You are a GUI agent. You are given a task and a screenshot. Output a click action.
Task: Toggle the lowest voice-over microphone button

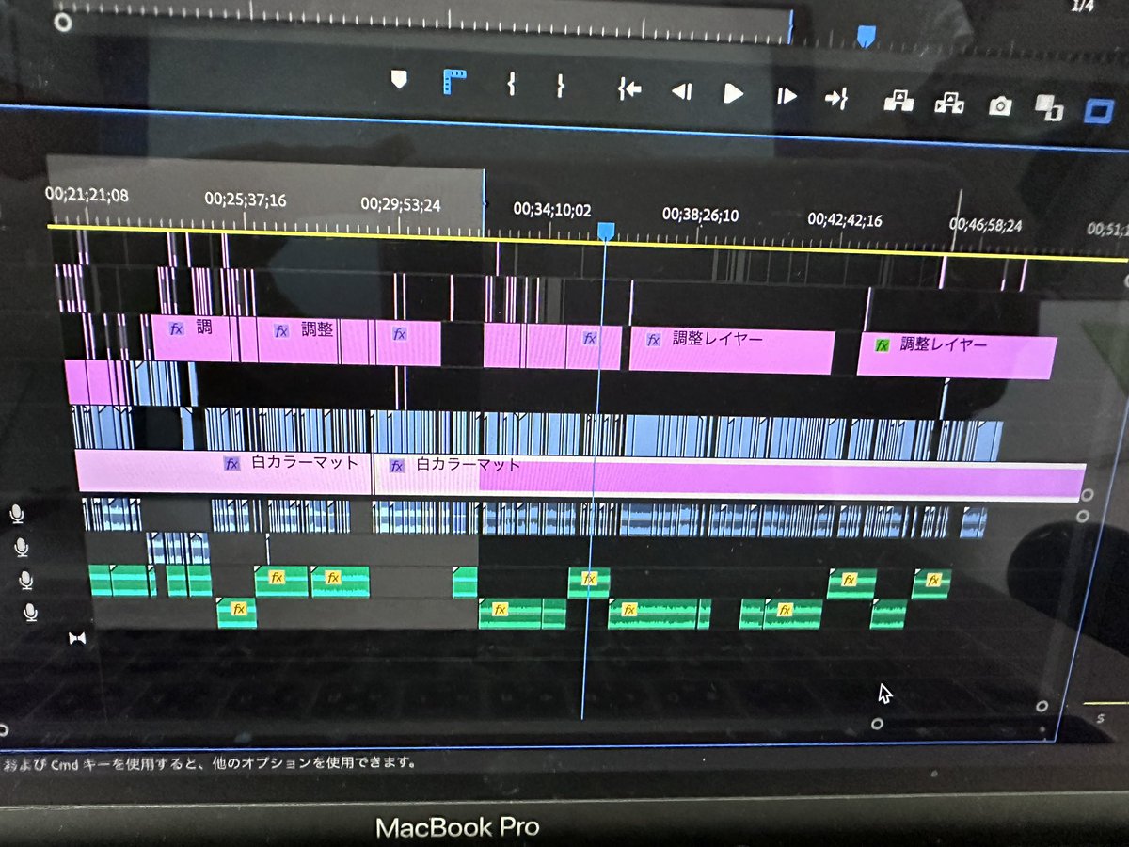click(x=30, y=614)
